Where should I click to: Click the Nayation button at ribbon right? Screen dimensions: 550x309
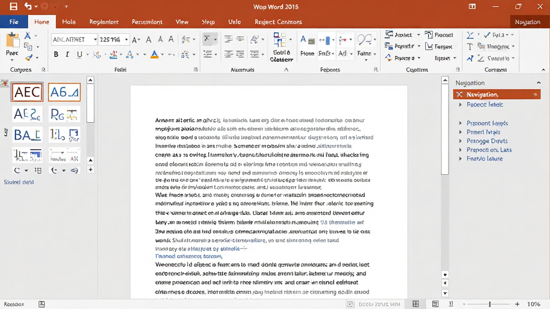527,21
